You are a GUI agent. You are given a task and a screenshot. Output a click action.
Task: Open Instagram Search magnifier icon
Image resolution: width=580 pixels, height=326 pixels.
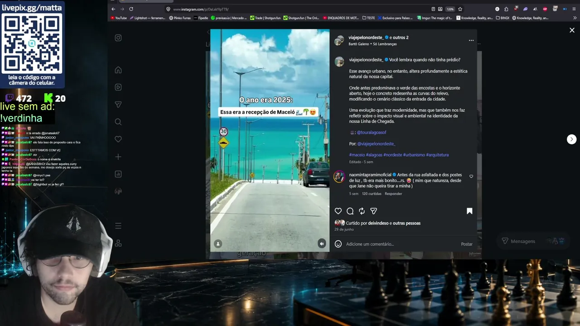pyautogui.click(x=118, y=122)
